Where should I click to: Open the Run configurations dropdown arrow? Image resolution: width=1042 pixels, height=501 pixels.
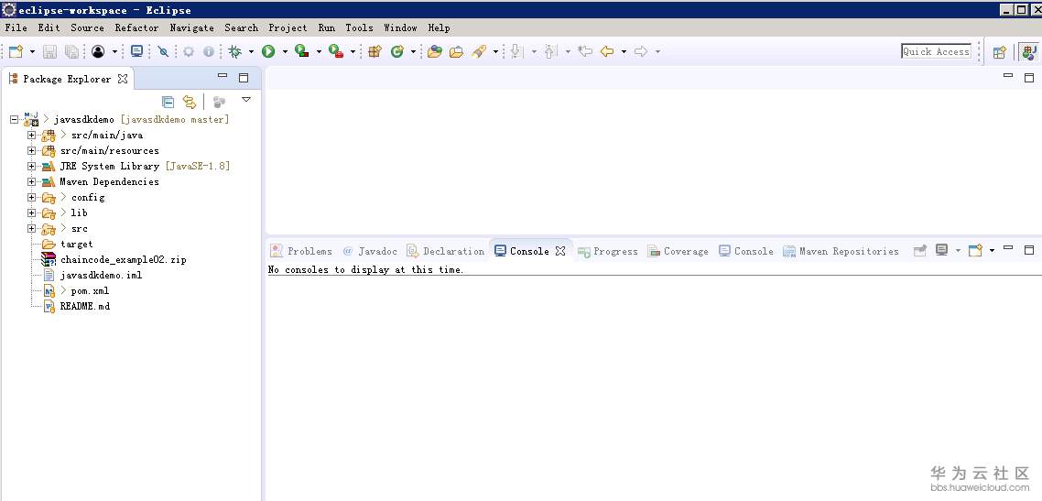coord(285,52)
